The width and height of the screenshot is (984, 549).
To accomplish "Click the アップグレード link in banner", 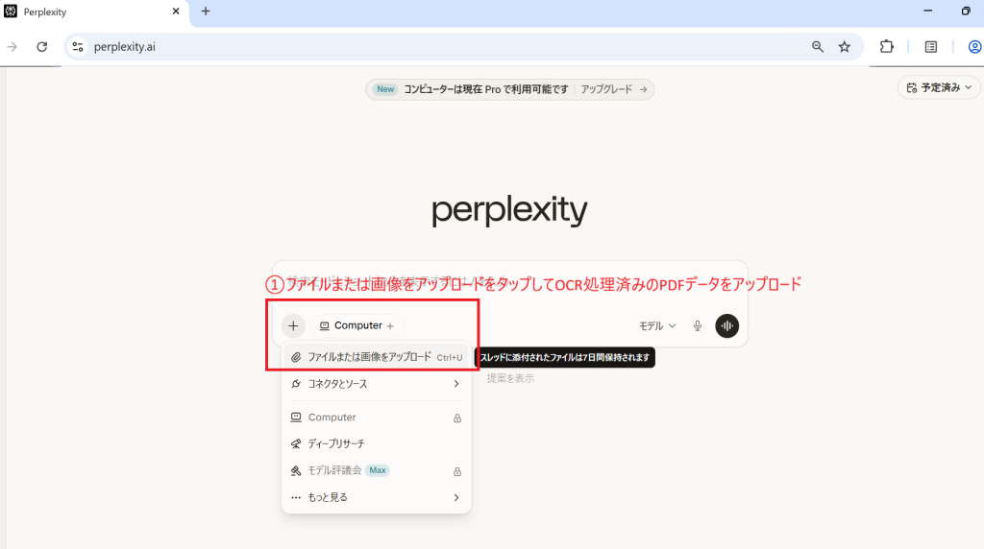I will pos(614,89).
